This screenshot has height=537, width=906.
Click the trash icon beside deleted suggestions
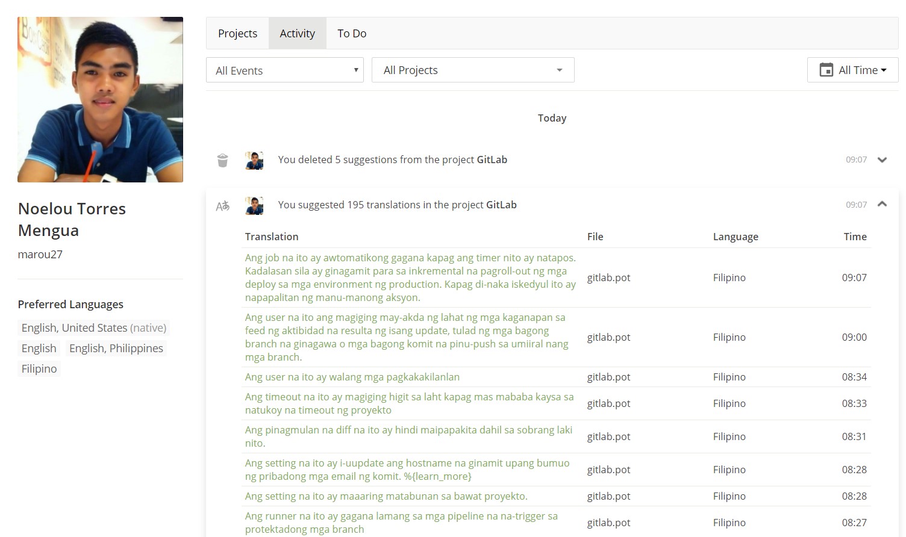click(222, 160)
